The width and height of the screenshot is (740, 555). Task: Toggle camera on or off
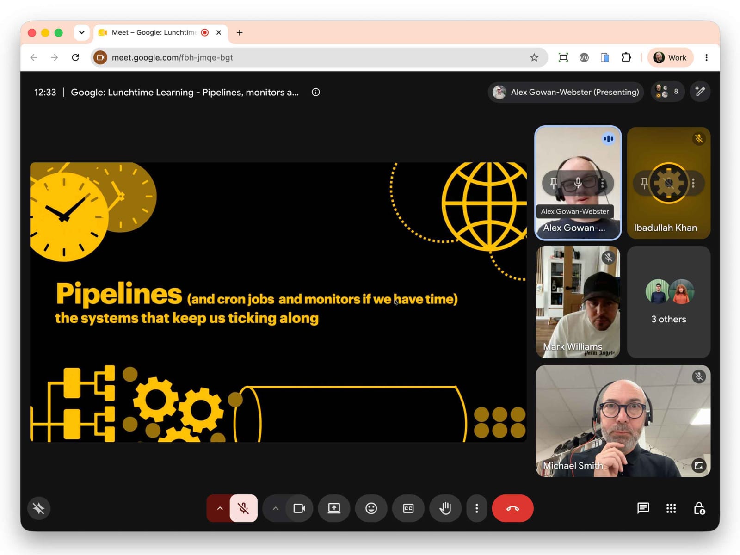coord(299,508)
